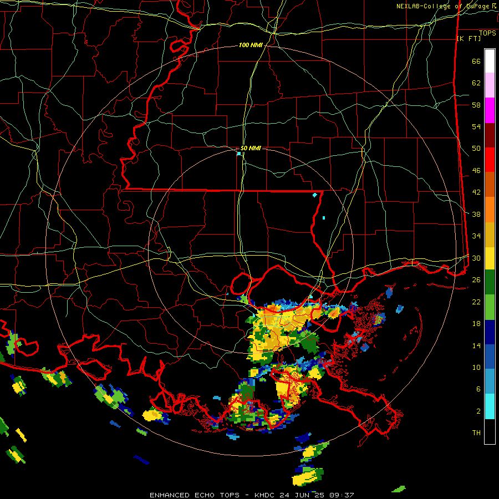Click the light pink 62 kft legend swatch

coord(490,85)
